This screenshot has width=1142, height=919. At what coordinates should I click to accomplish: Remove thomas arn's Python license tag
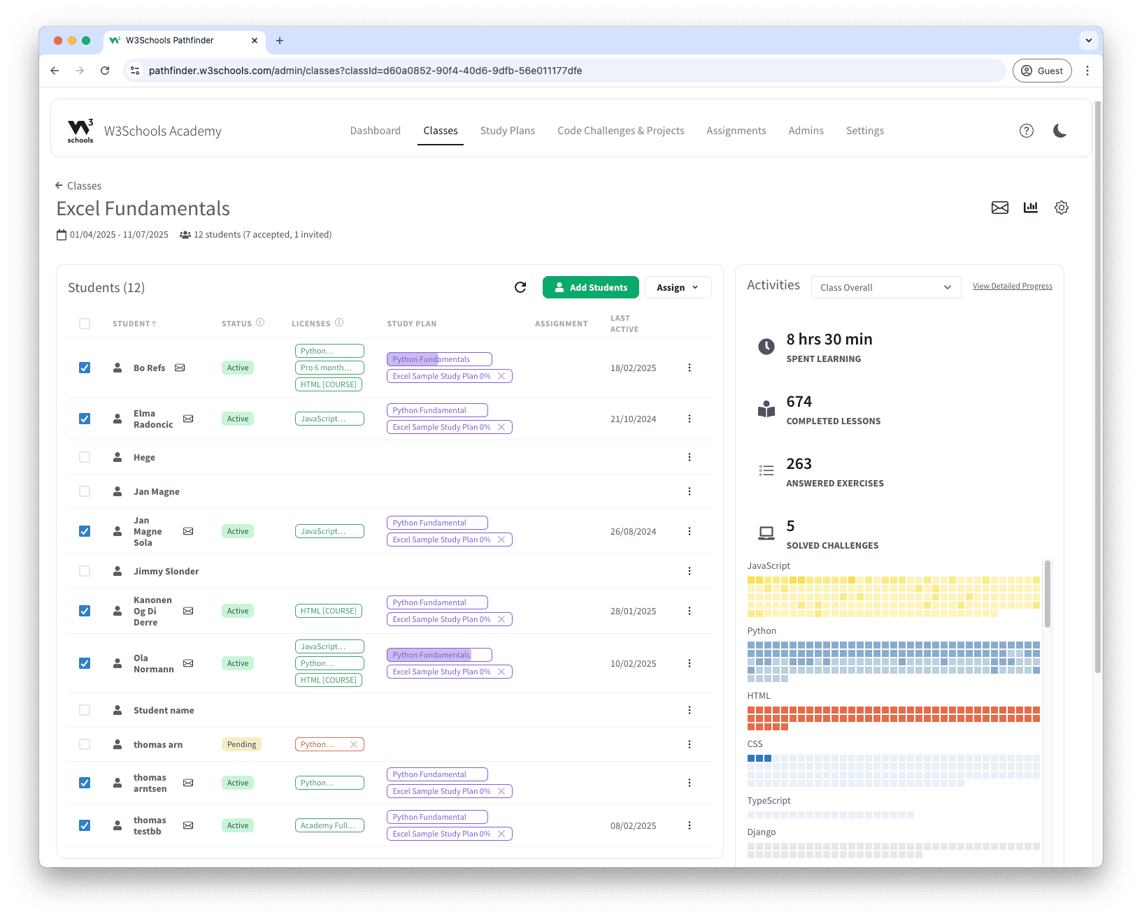pyautogui.click(x=354, y=744)
